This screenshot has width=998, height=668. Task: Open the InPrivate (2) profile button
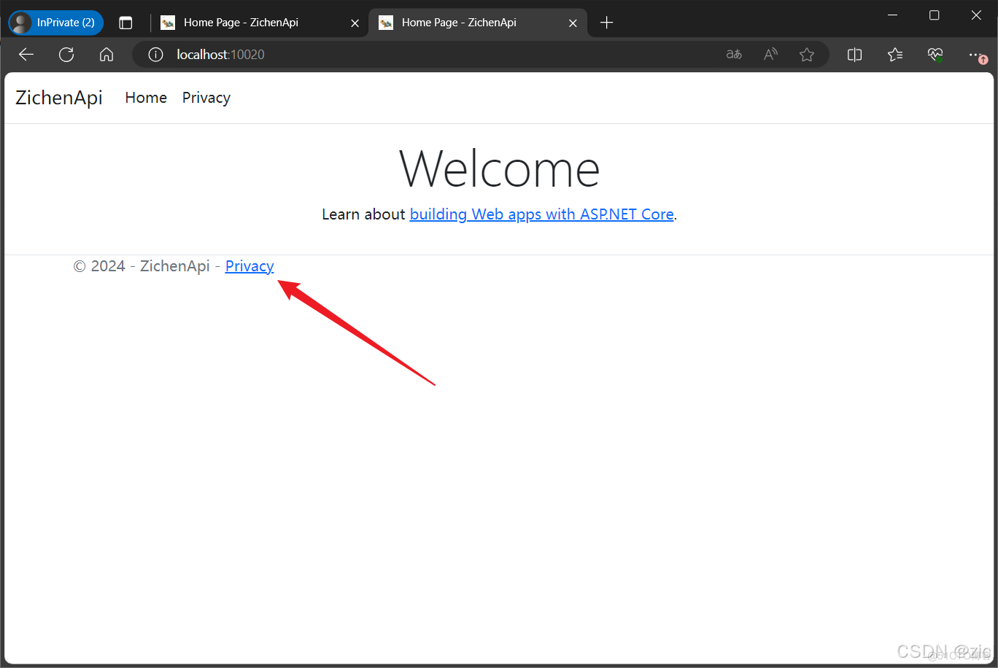point(55,23)
